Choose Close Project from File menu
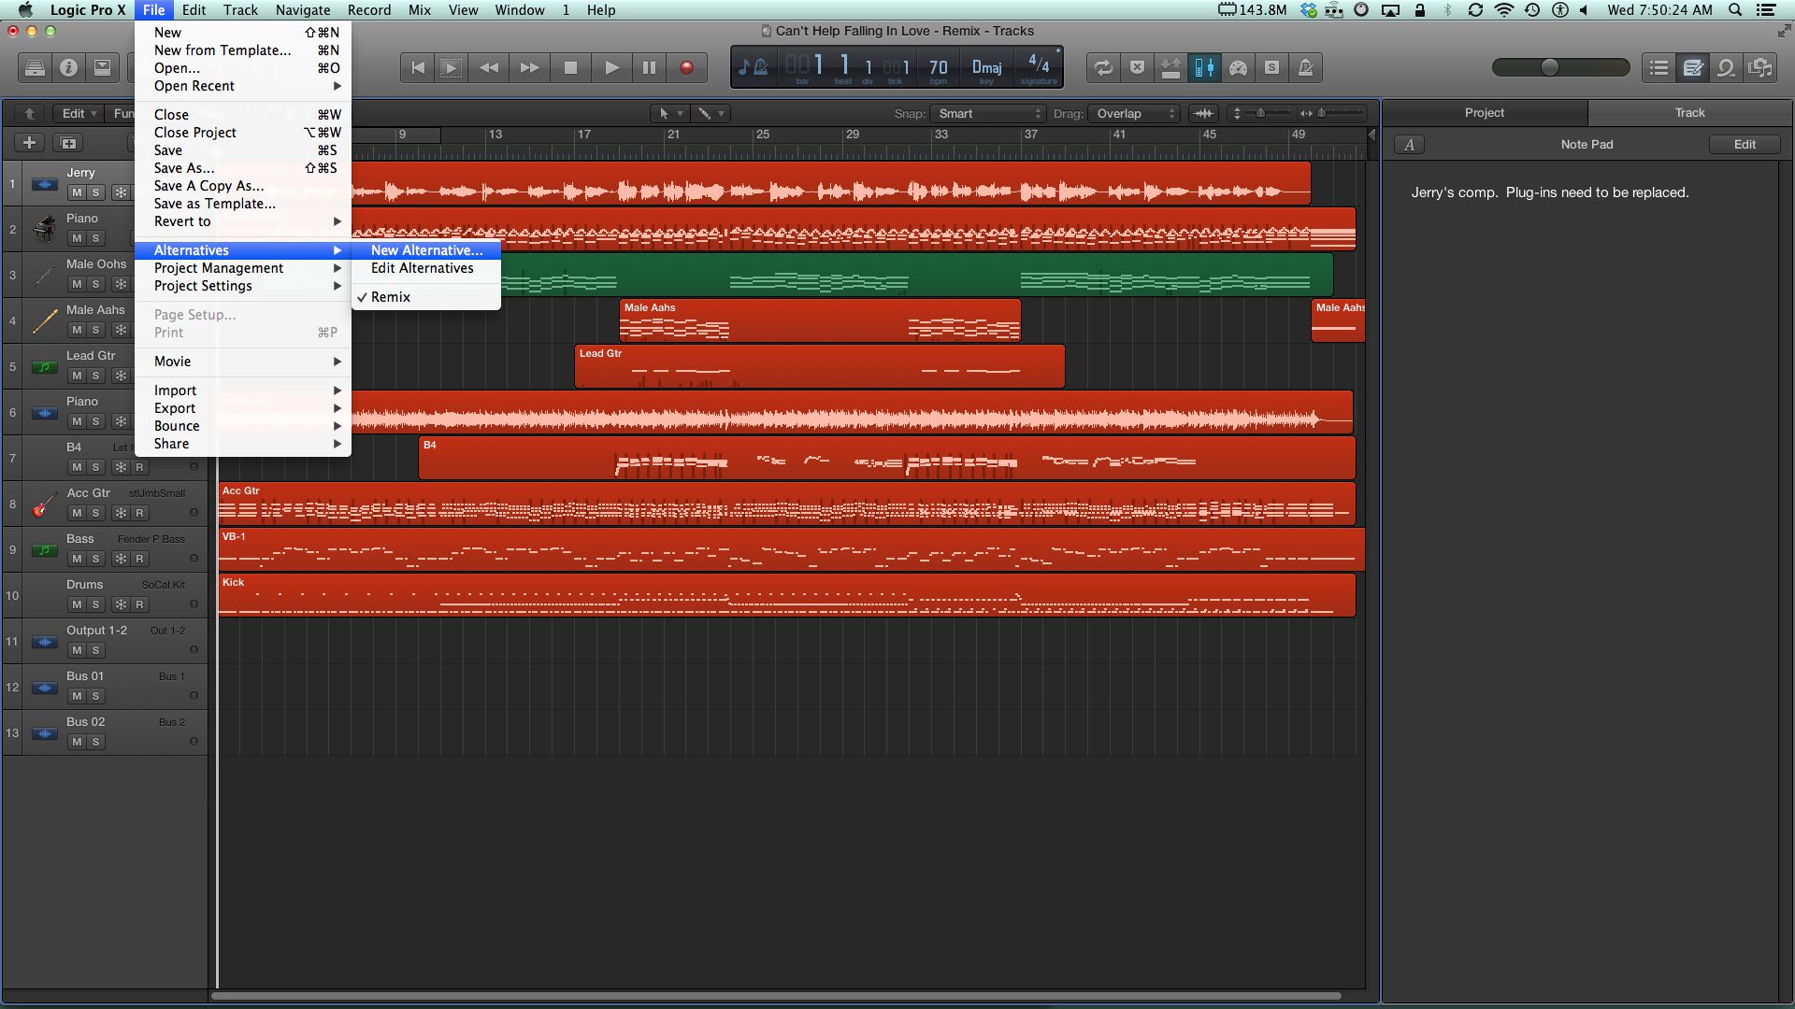The width and height of the screenshot is (1795, 1009). [x=243, y=133]
